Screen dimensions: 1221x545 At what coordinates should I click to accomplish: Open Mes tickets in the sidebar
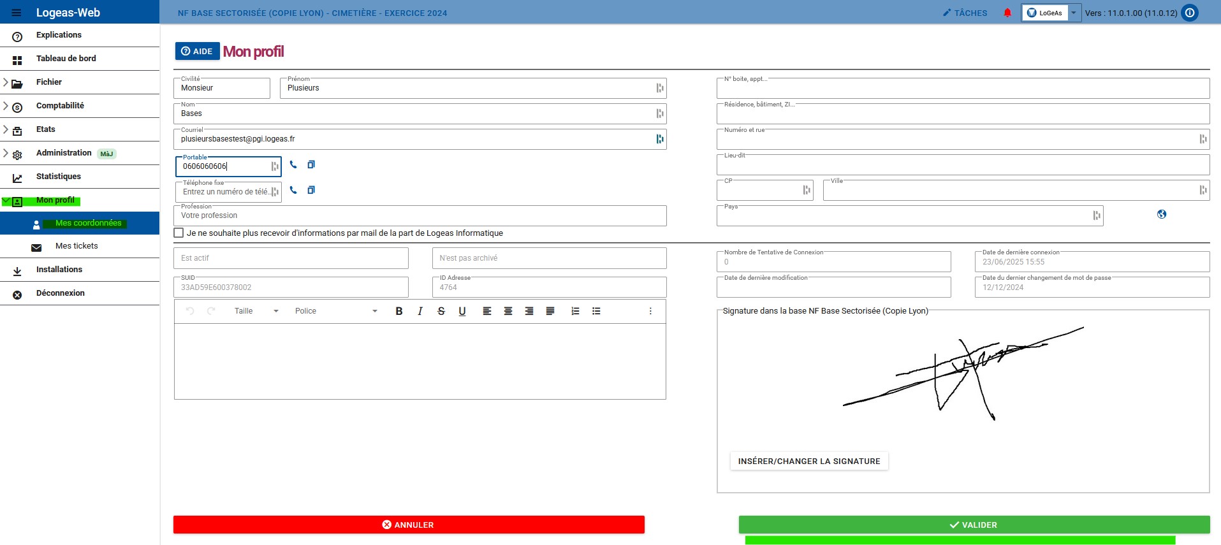[77, 246]
